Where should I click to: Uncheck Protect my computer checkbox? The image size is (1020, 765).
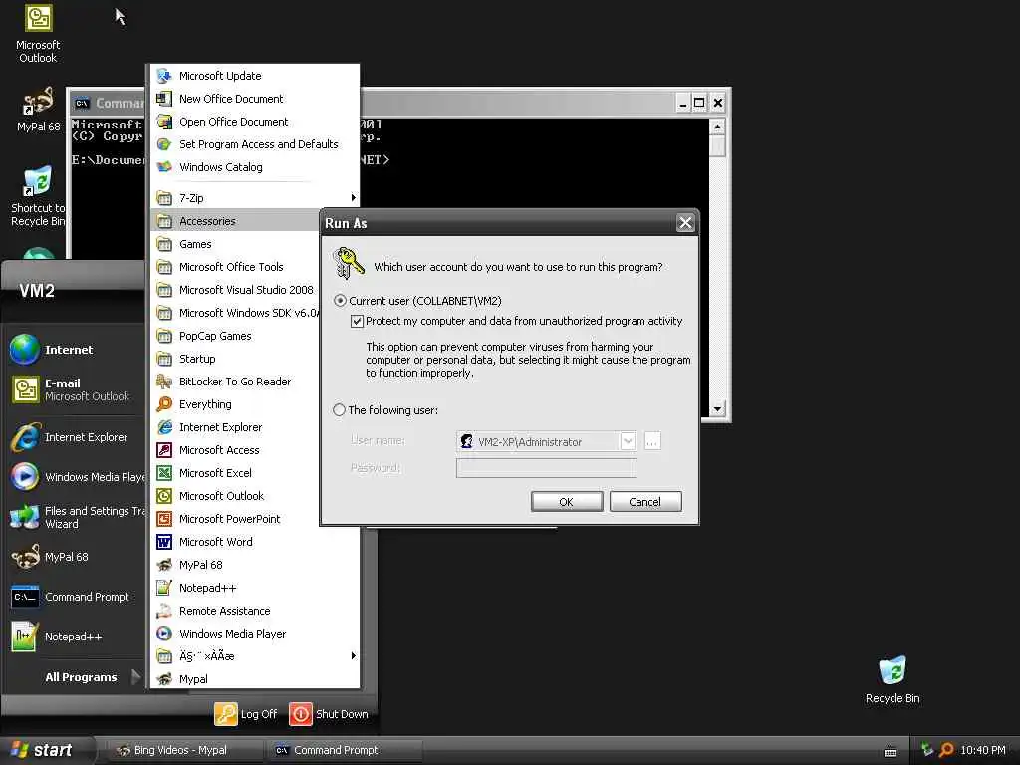357,321
